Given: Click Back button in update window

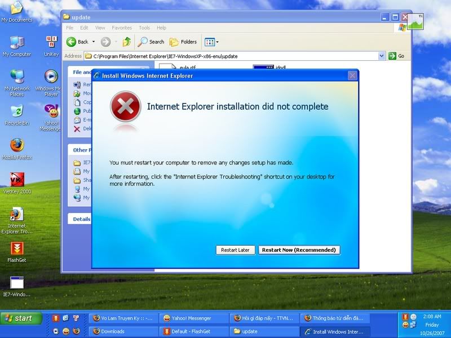Looking at the screenshot, I should pos(77,42).
